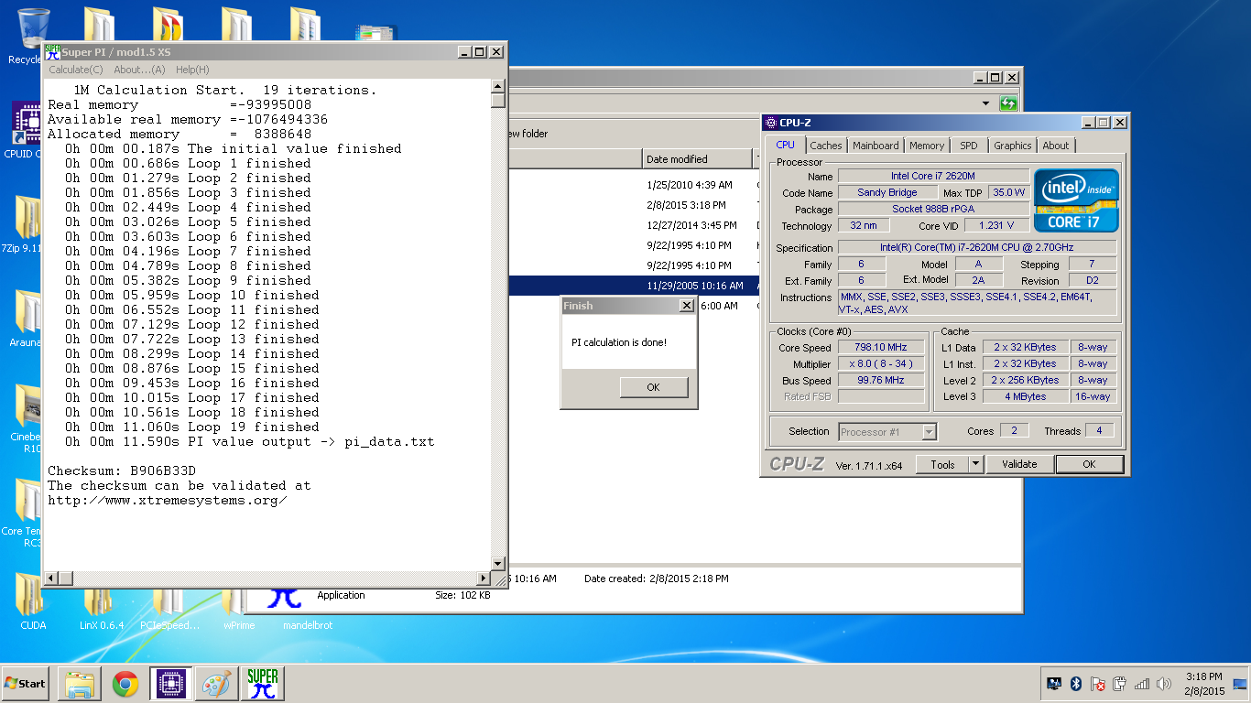Click the power plug battery tray icon
The image size is (1251, 703).
[1119, 684]
